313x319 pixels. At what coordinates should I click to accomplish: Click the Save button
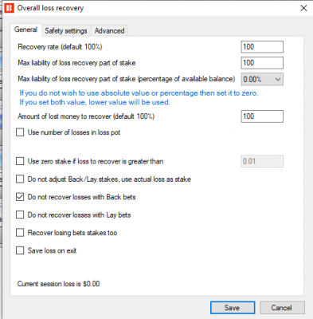coord(233,308)
